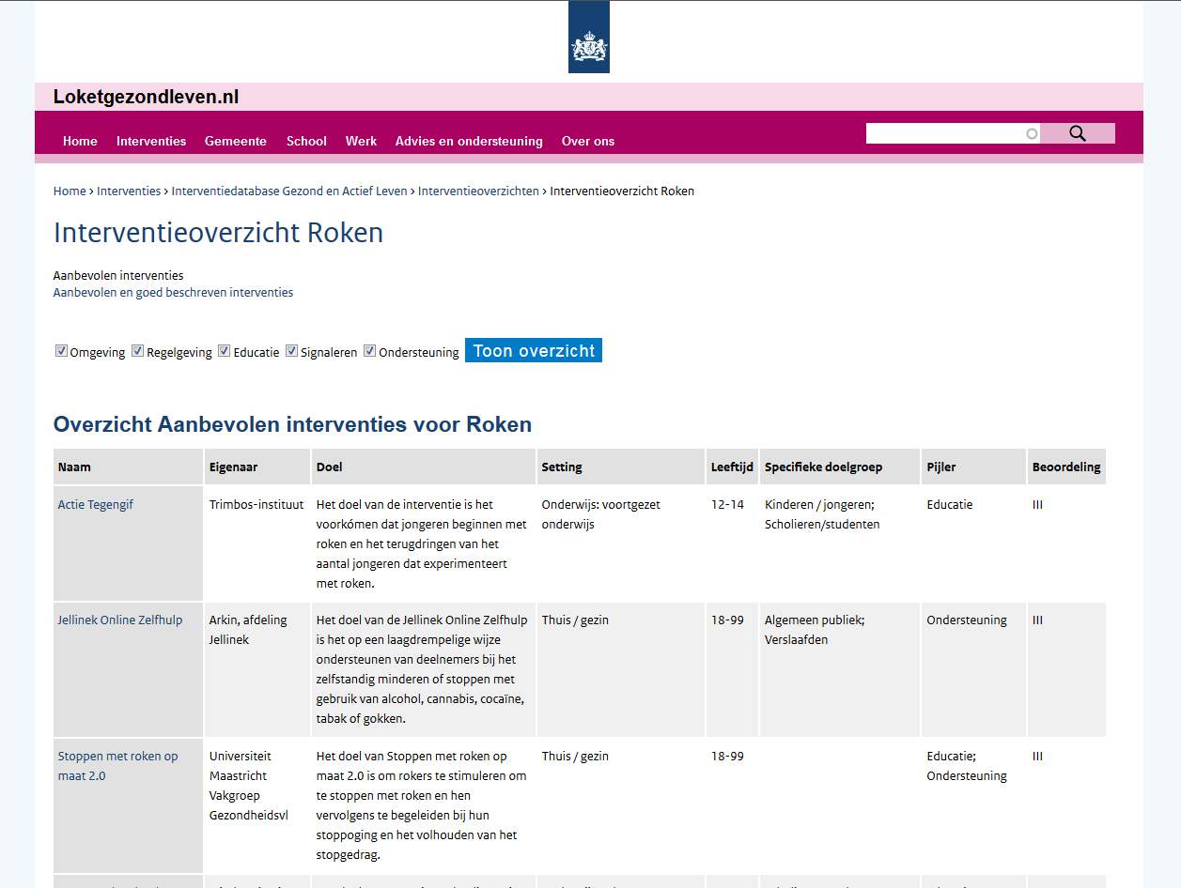Click the Interventies breadcrumb link
The image size is (1181, 888).
click(x=129, y=191)
